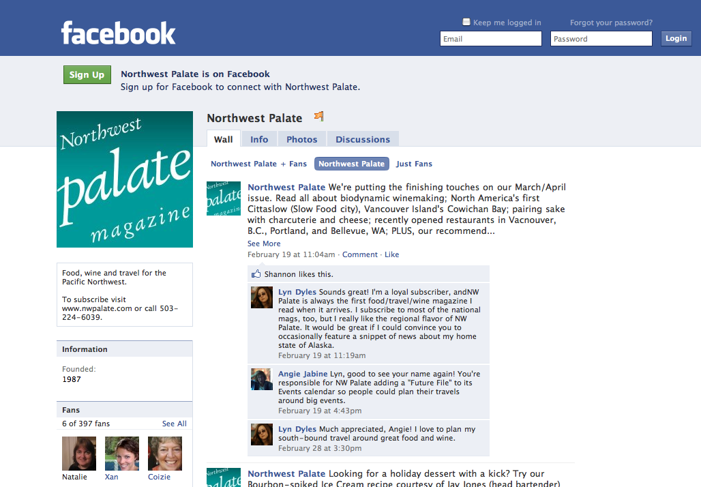Screen dimensions: 701x487
Task: Select the Just Fans filter
Action: (414, 164)
